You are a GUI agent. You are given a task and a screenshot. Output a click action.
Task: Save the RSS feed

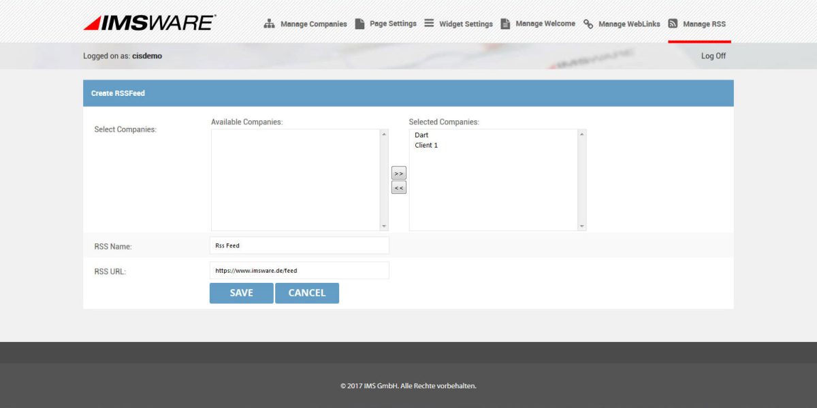tap(241, 292)
